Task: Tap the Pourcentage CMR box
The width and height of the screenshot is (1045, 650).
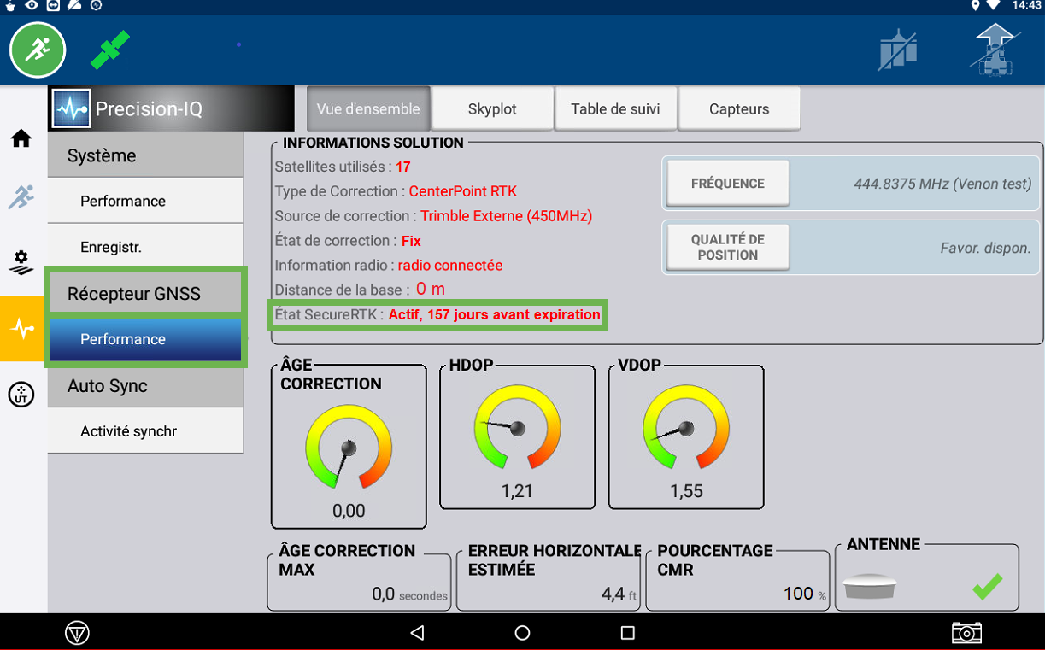Action: 737,581
